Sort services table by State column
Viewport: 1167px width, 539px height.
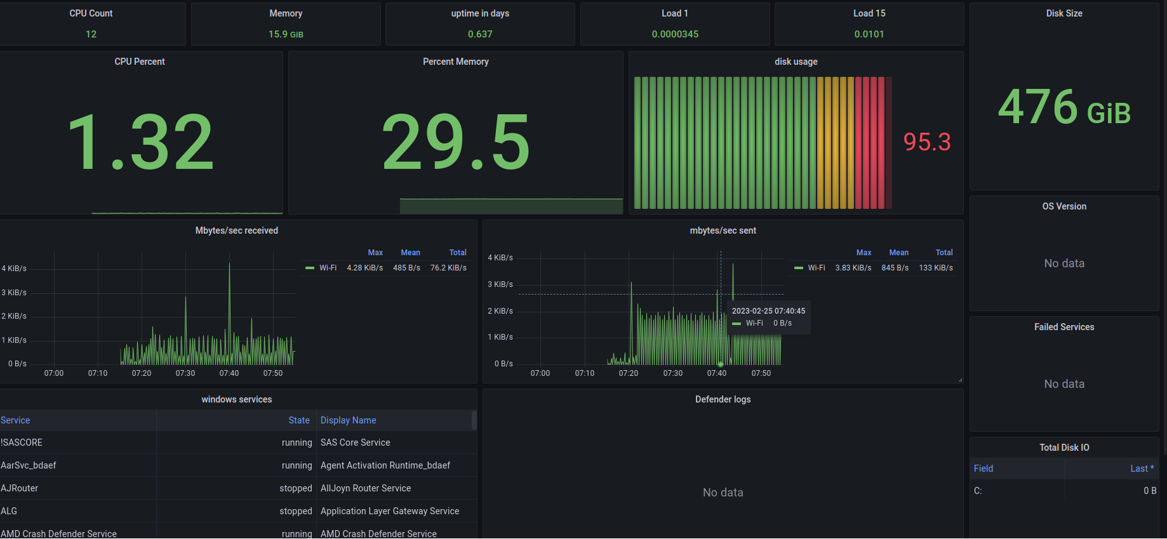[299, 420]
